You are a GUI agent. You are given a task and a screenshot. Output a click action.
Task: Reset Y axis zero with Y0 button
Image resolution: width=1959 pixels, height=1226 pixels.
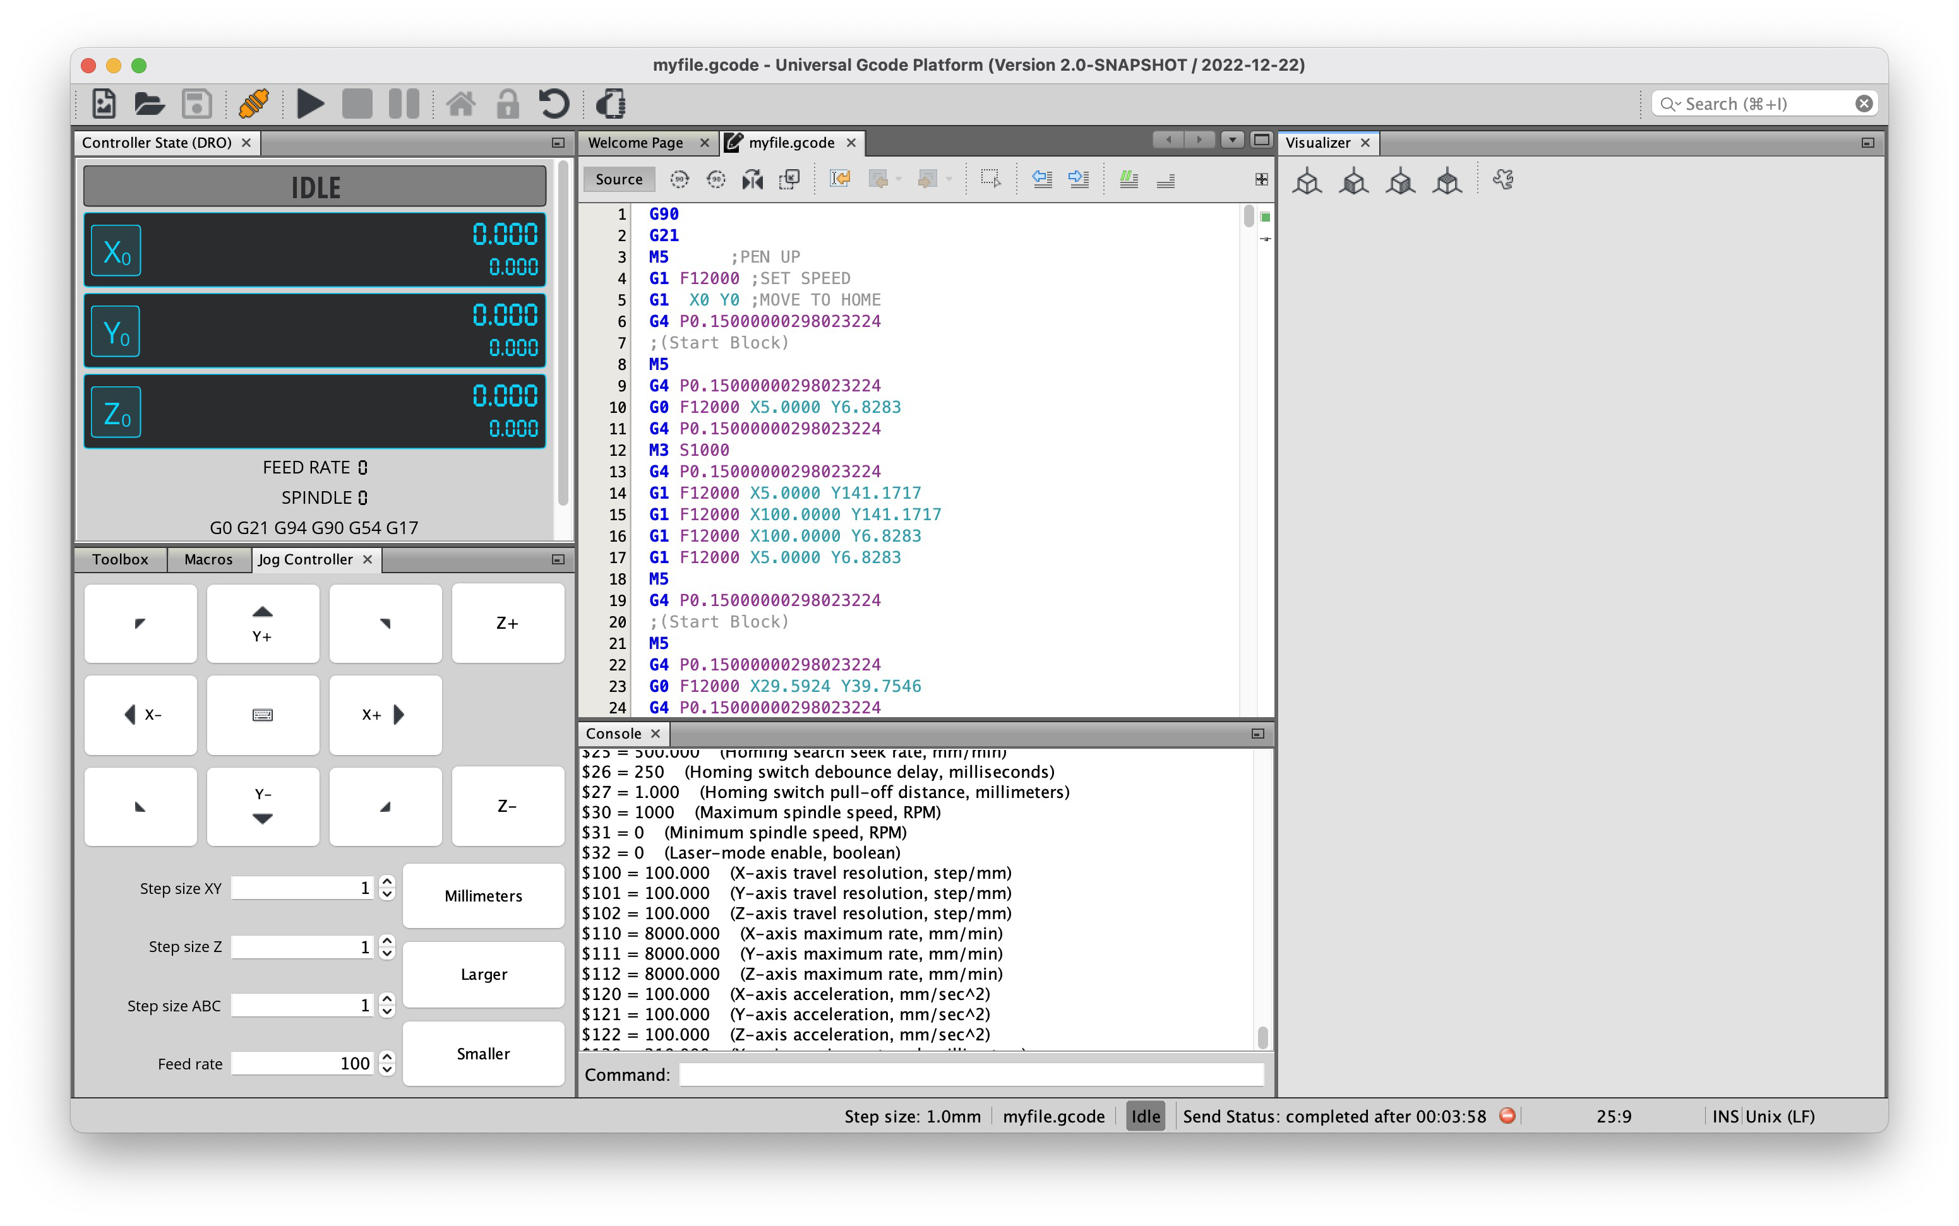tap(116, 331)
